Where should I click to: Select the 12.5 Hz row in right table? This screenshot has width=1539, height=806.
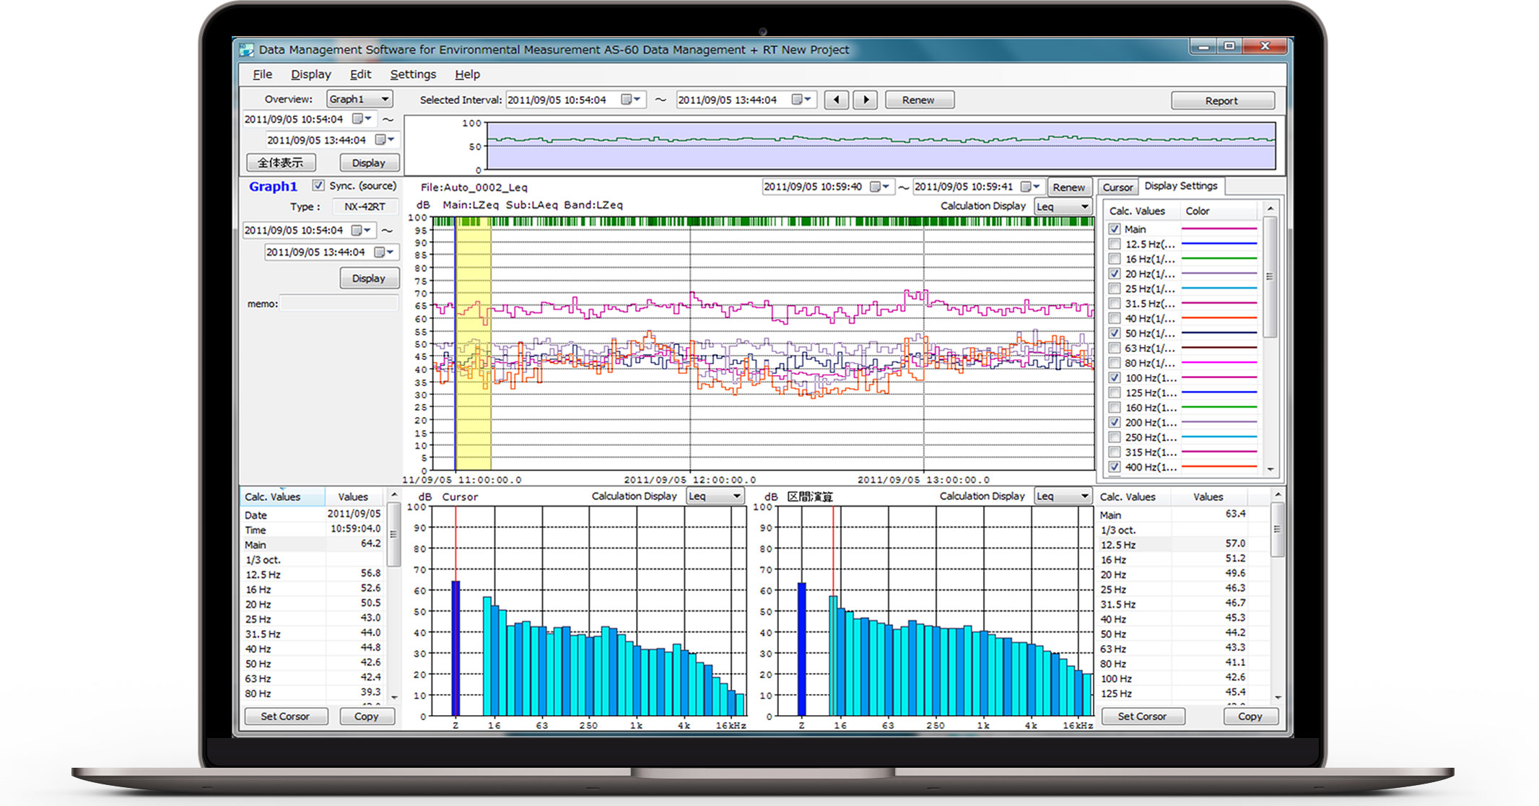[1182, 545]
